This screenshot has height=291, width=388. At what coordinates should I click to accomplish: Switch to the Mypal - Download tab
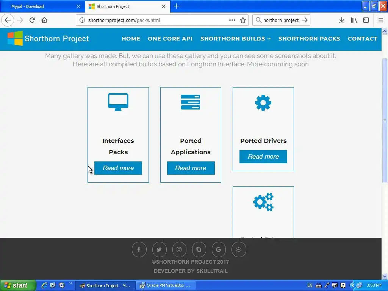tap(42, 6)
